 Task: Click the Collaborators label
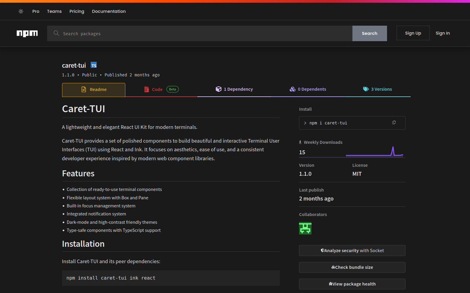(313, 215)
